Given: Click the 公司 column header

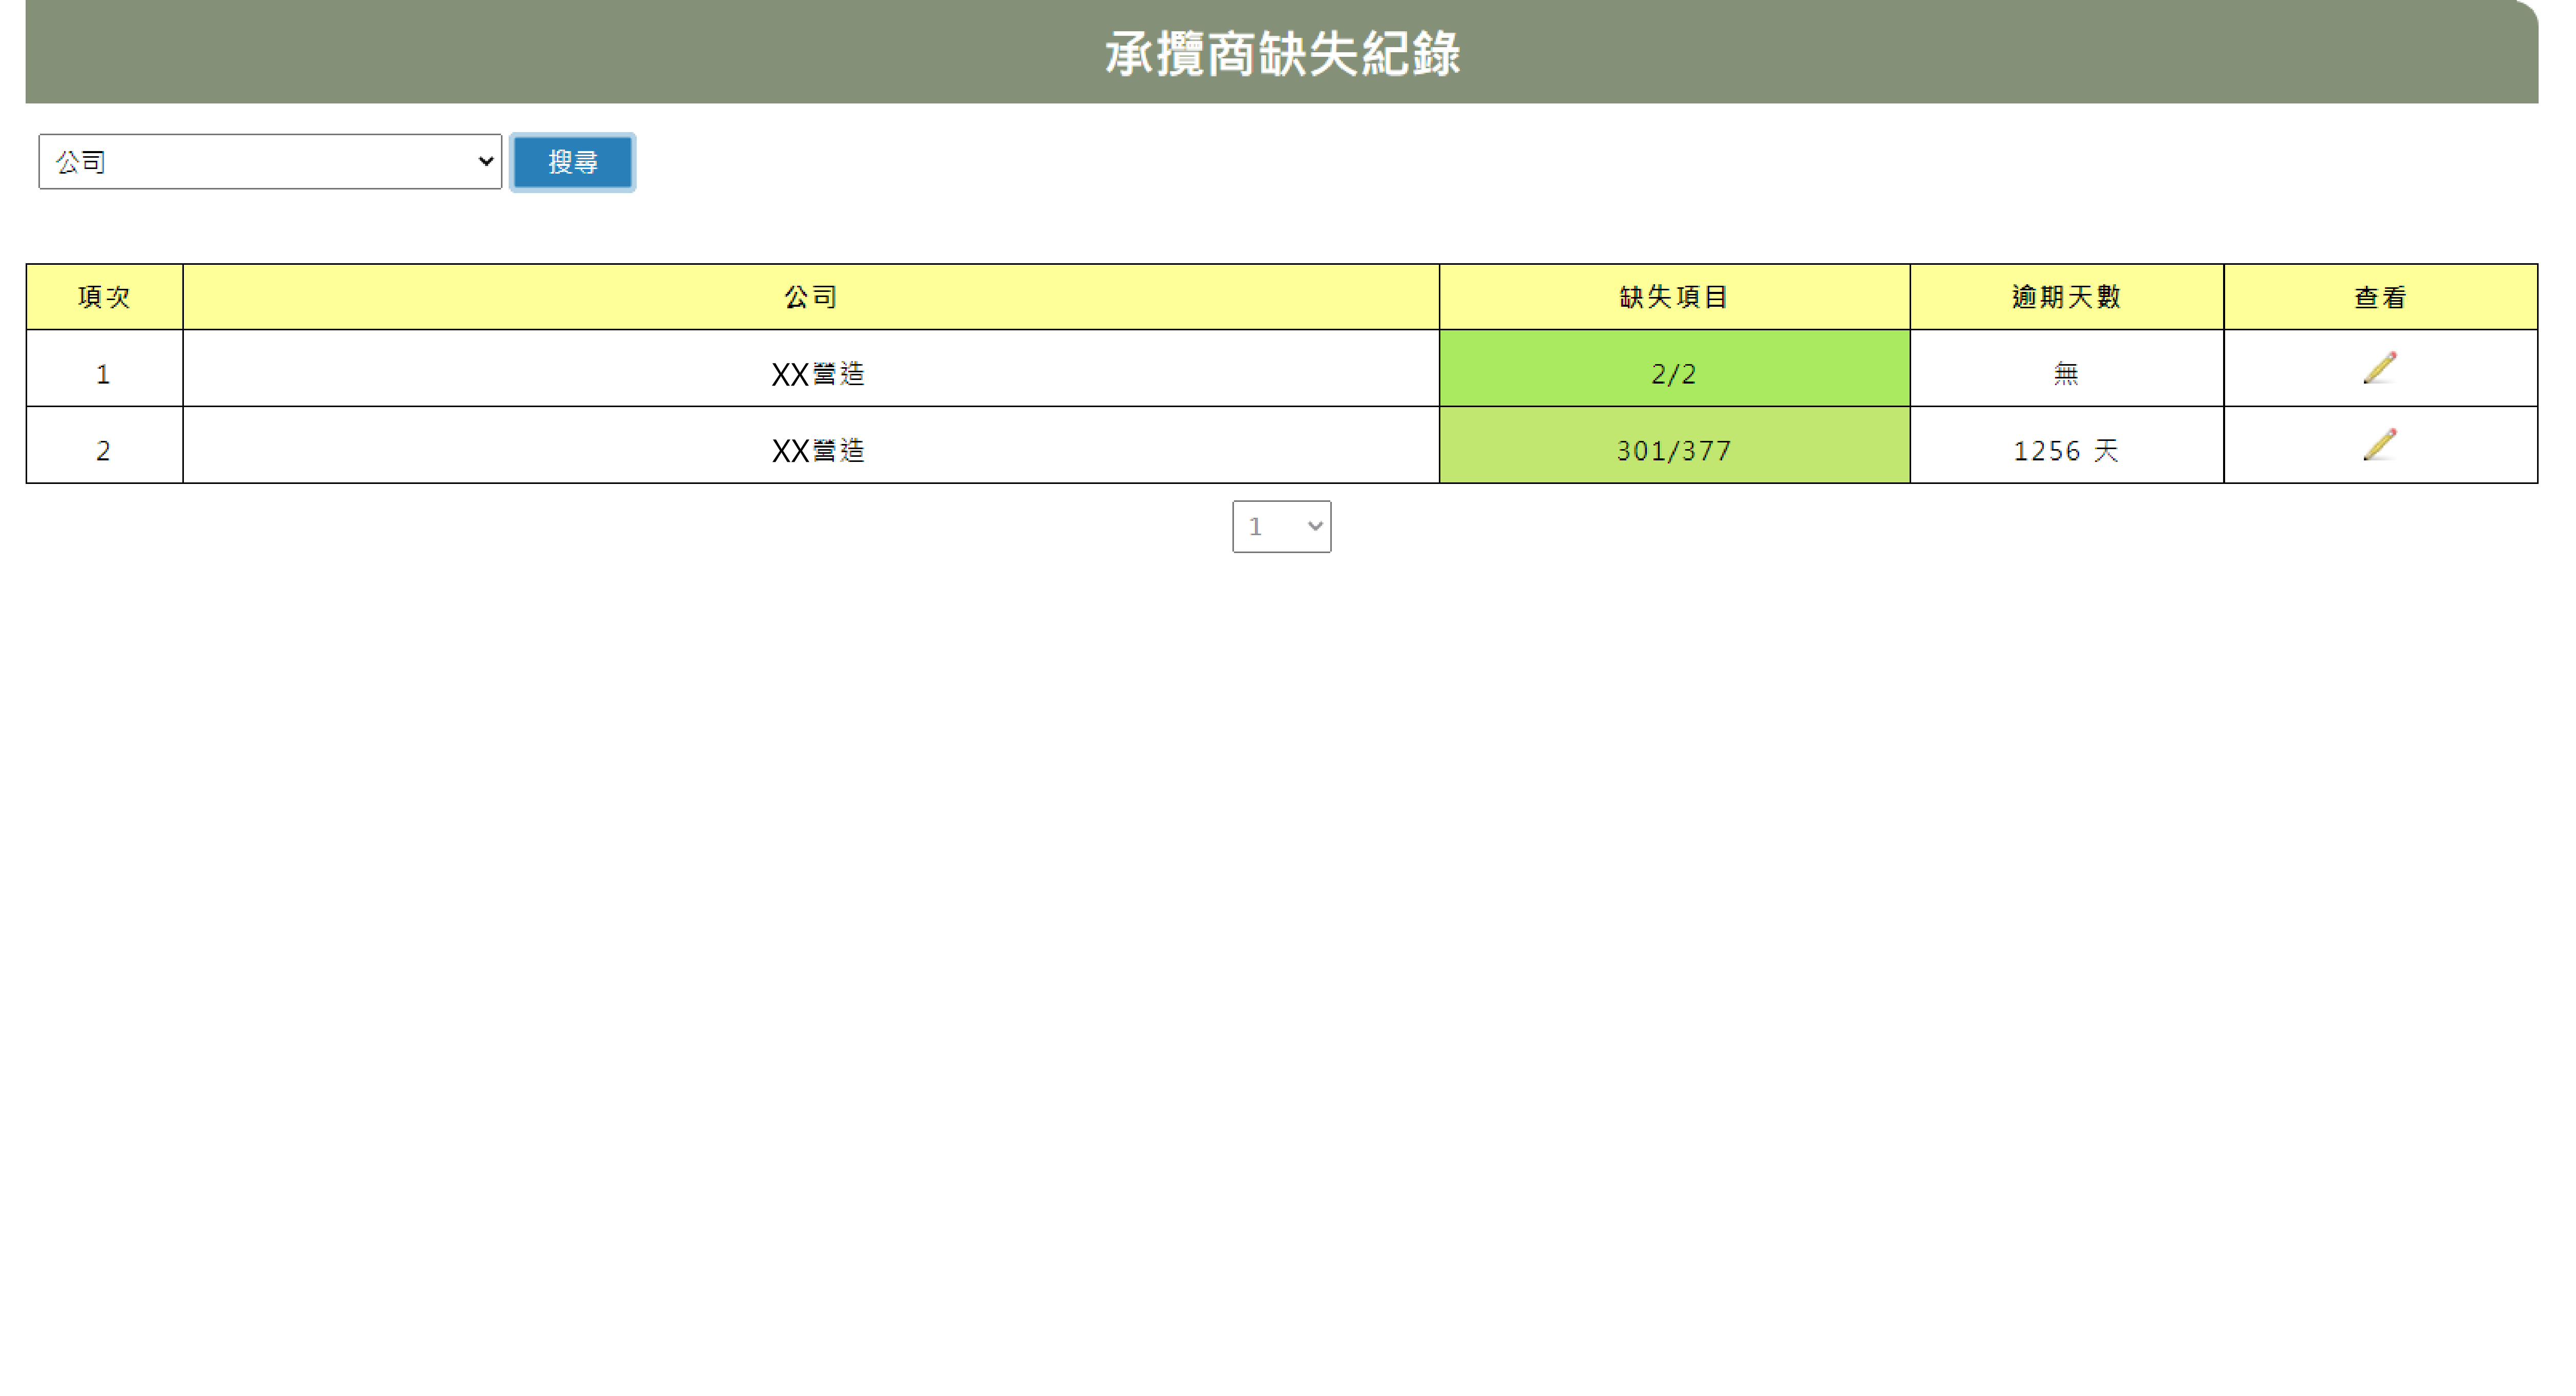Looking at the screenshot, I should (811, 297).
